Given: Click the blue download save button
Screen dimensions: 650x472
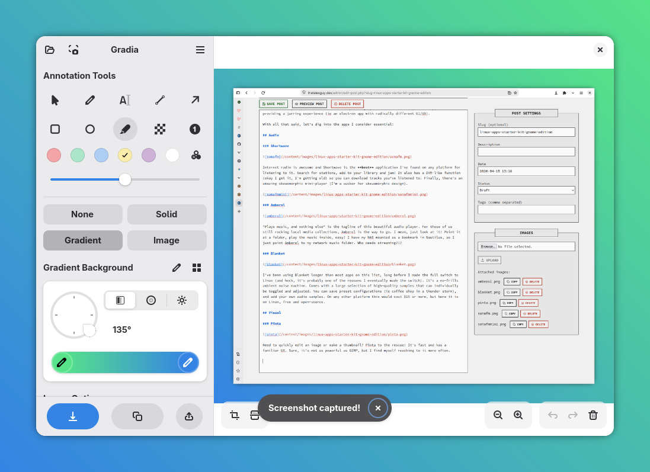Looking at the screenshot, I should tap(73, 416).
